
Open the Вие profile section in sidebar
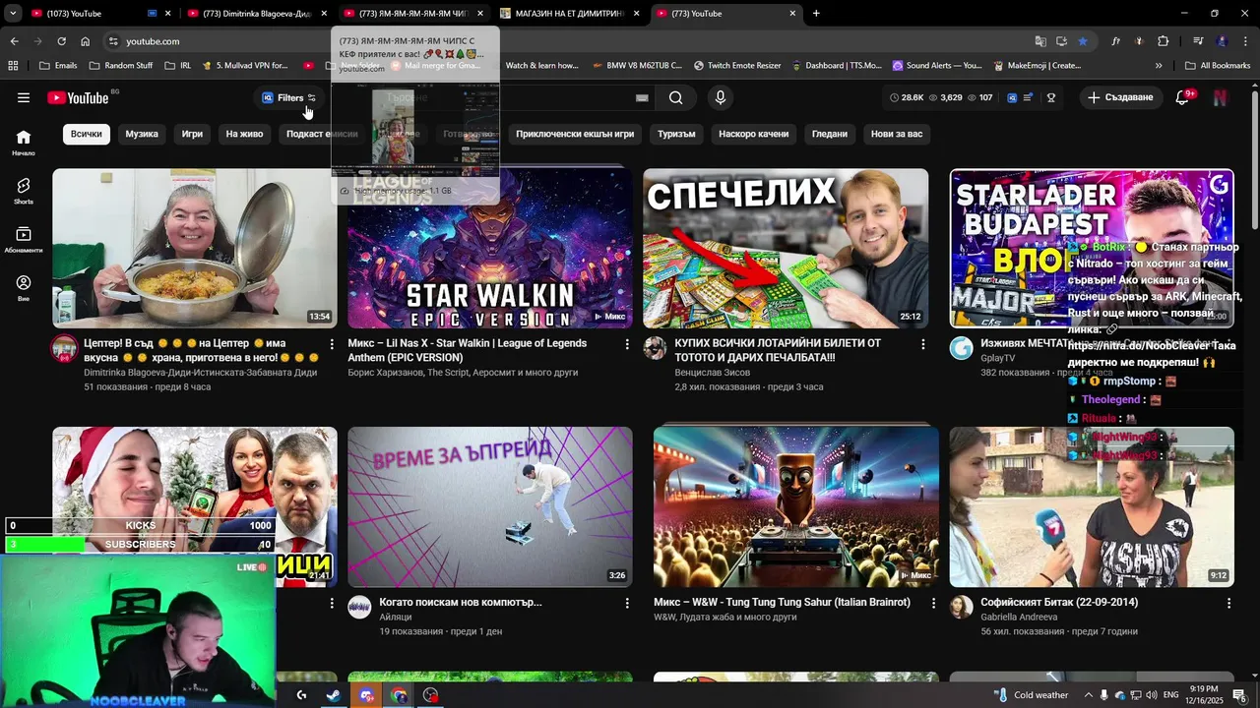point(24,287)
